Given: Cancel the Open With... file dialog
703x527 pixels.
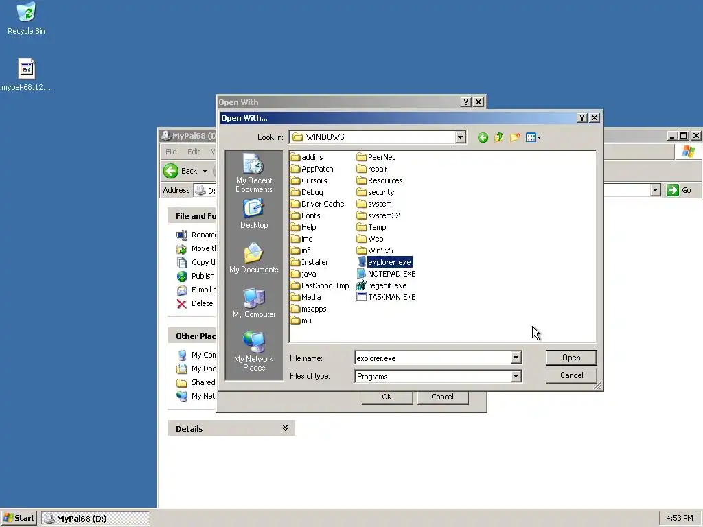Looking at the screenshot, I should pyautogui.click(x=571, y=375).
